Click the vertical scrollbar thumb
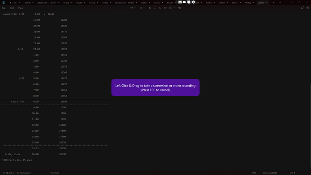Screen dimensions: 311x175 310,125
